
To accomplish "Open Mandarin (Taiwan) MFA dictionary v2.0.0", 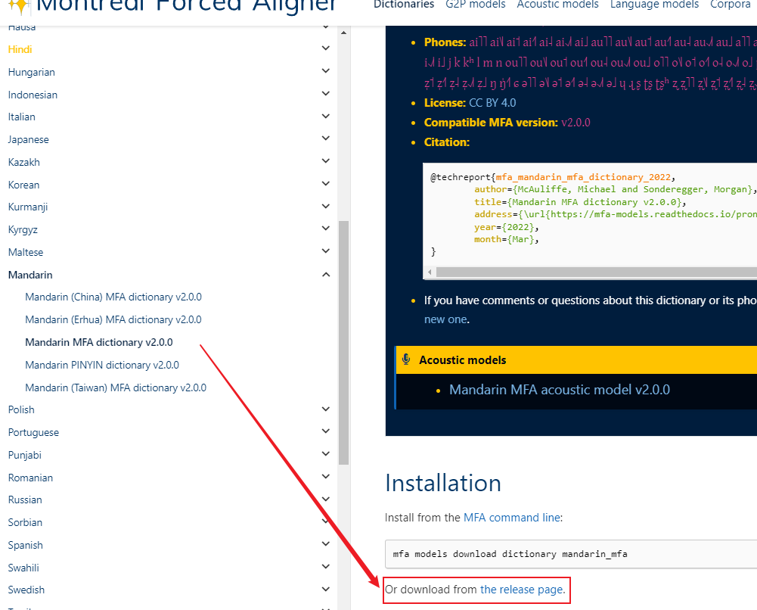I will coord(116,387).
